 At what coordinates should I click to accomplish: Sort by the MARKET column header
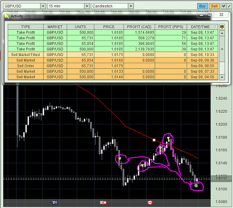point(55,27)
